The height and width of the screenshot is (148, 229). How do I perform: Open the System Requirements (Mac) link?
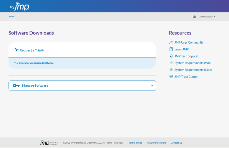click(193, 70)
